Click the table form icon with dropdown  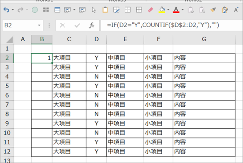click(67, 10)
